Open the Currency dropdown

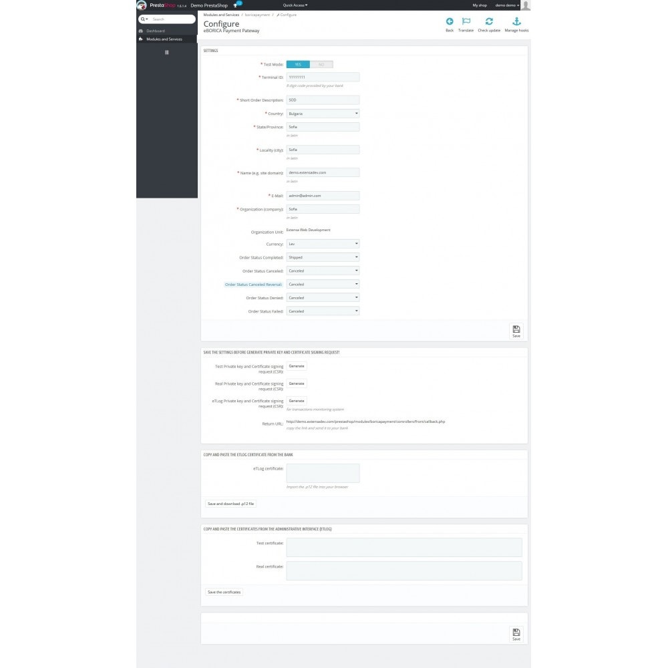click(323, 244)
